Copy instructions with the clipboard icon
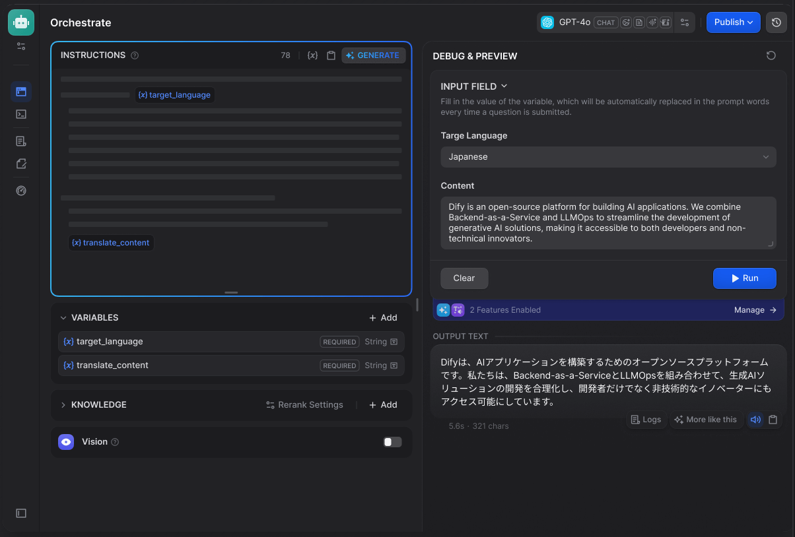Image resolution: width=795 pixels, height=537 pixels. pos(331,55)
